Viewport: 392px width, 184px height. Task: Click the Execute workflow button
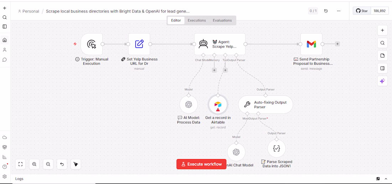pyautogui.click(x=201, y=164)
